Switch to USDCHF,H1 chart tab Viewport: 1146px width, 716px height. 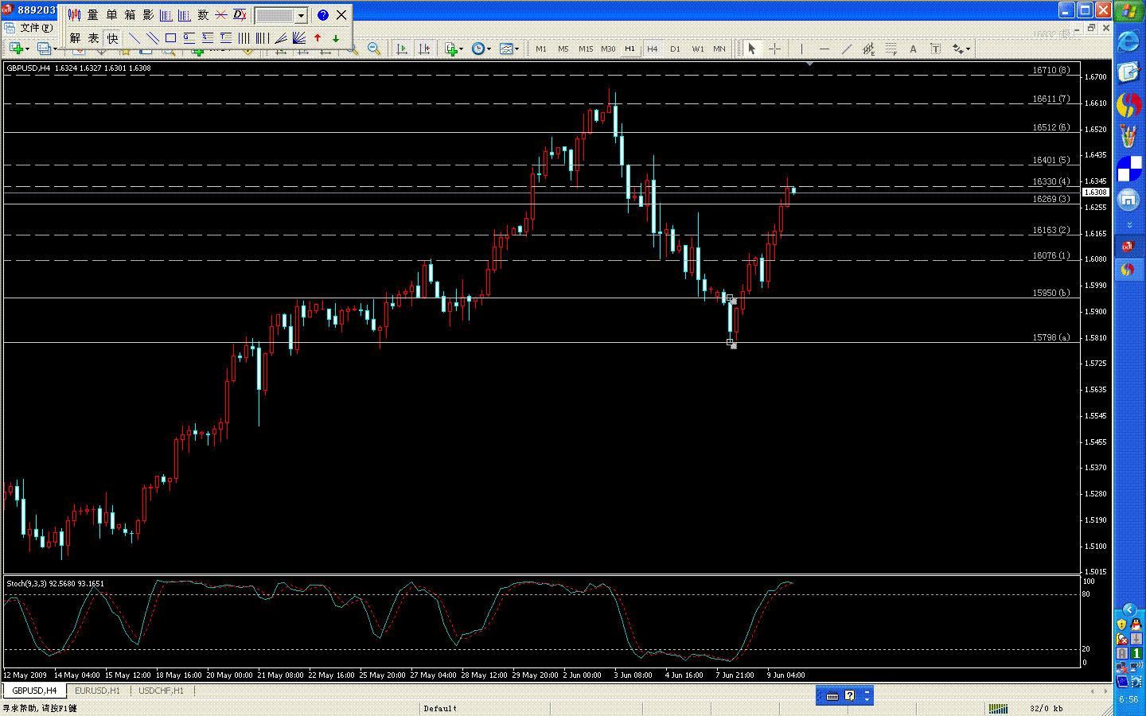[x=161, y=691]
